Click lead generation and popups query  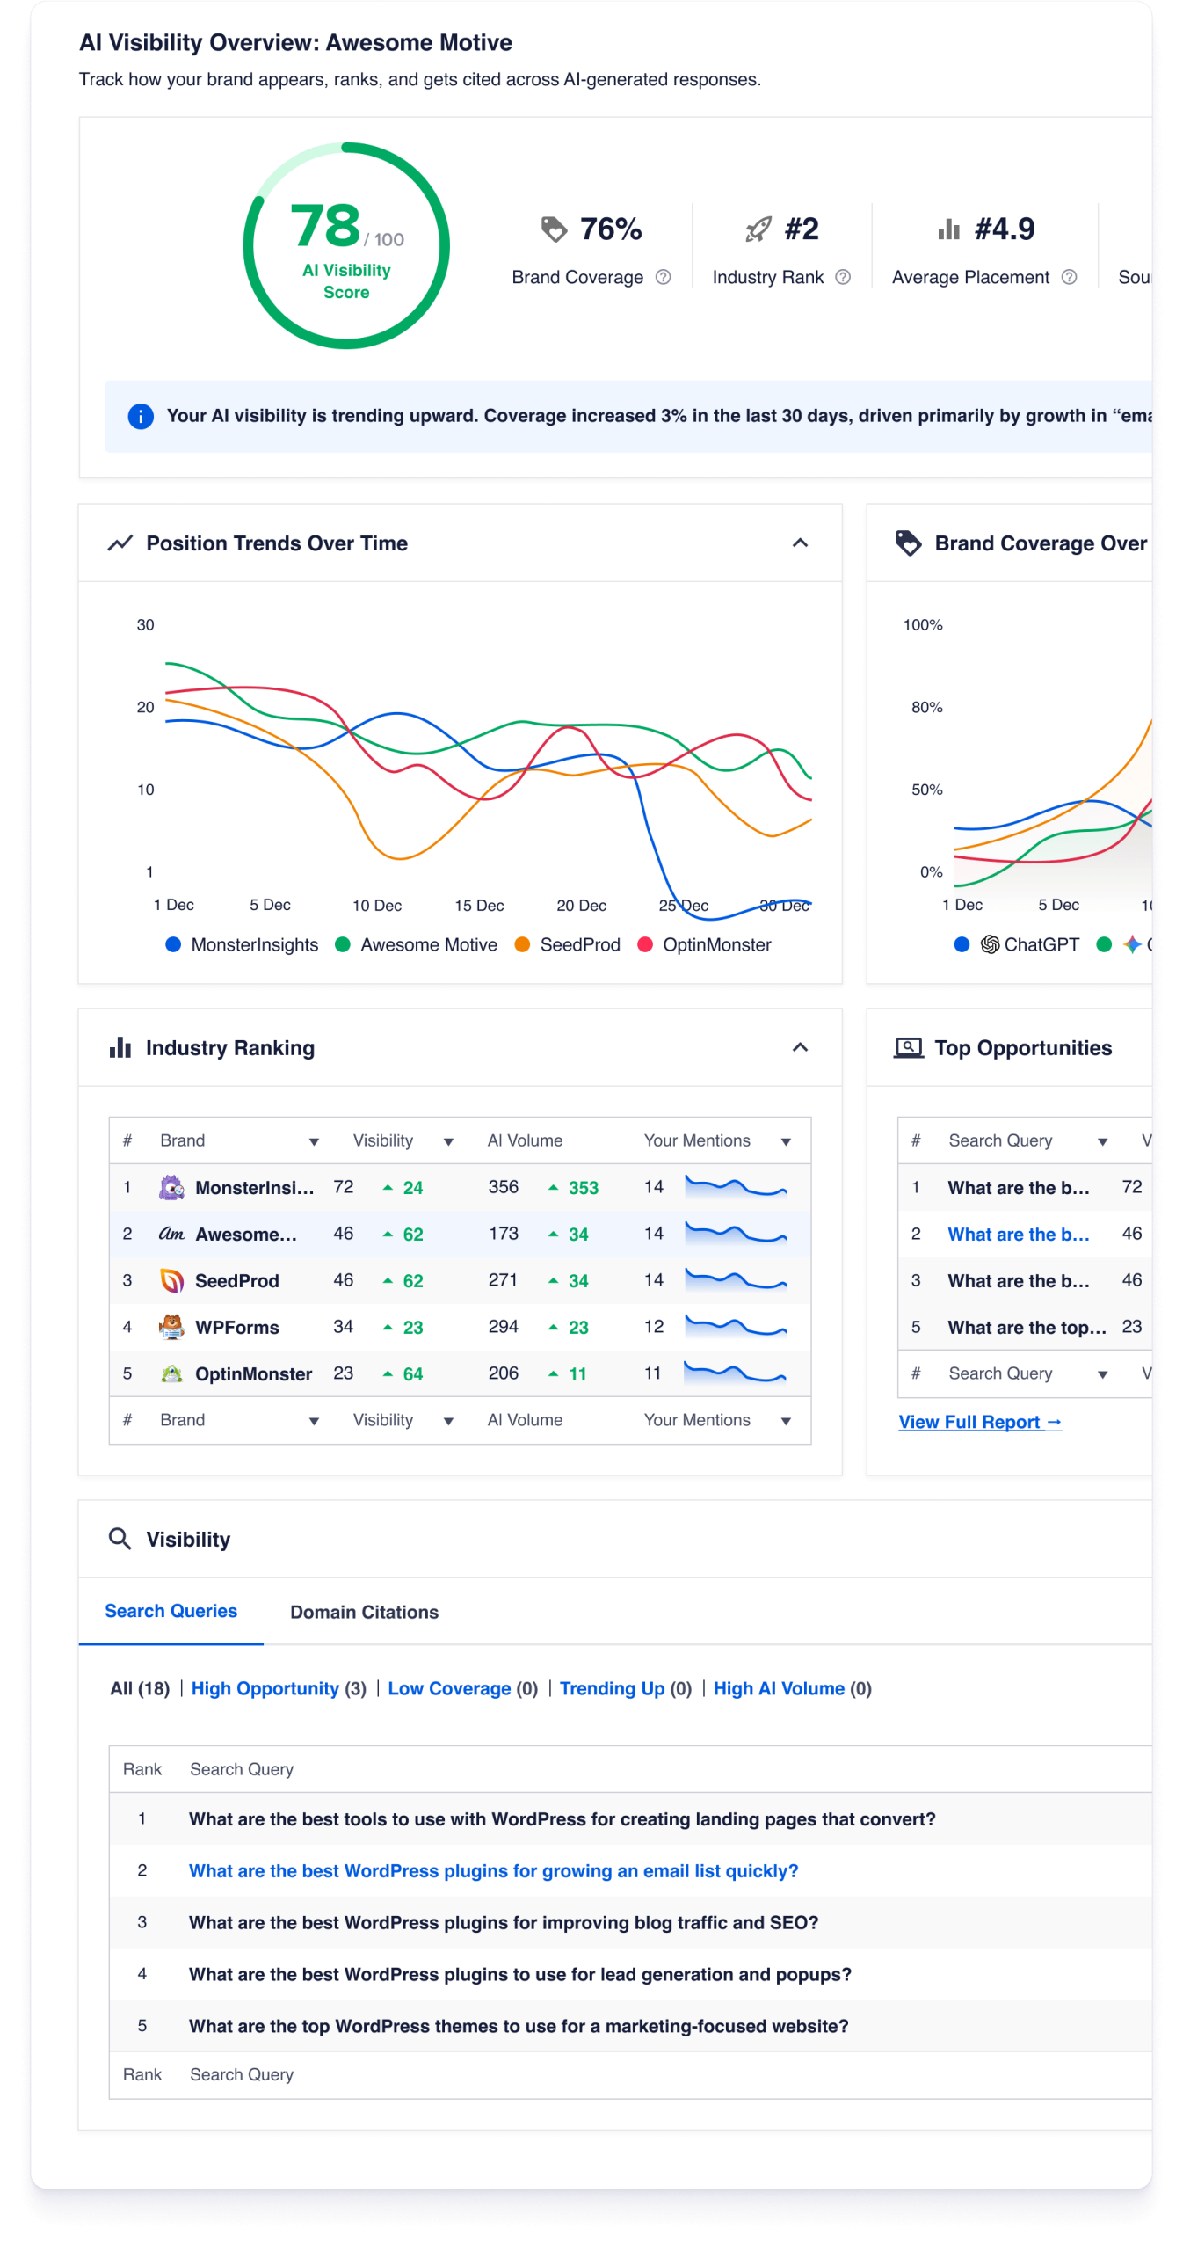[x=519, y=1974]
